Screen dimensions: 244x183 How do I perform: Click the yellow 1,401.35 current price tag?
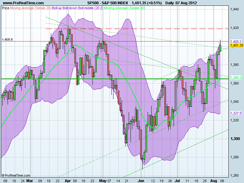(x=237, y=45)
